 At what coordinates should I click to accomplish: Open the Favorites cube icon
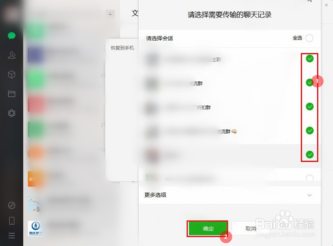(x=12, y=74)
